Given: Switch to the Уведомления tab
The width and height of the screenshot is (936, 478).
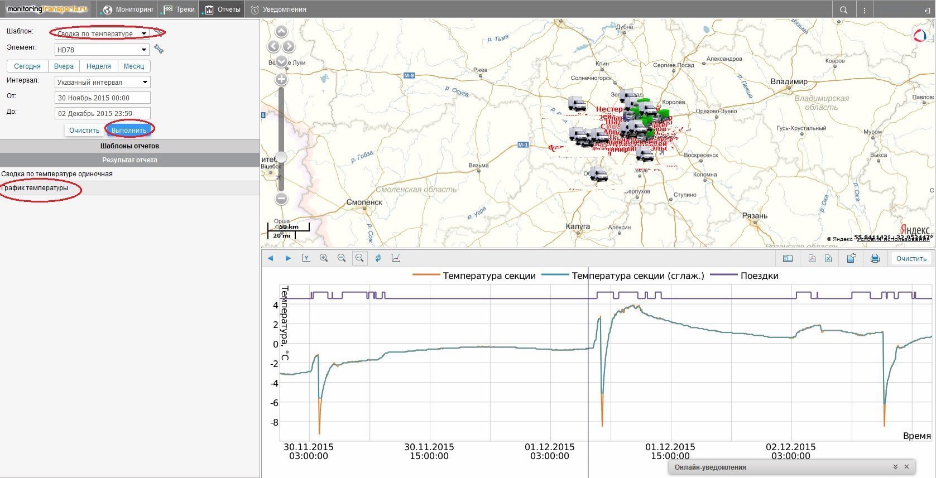Looking at the screenshot, I should pyautogui.click(x=278, y=9).
